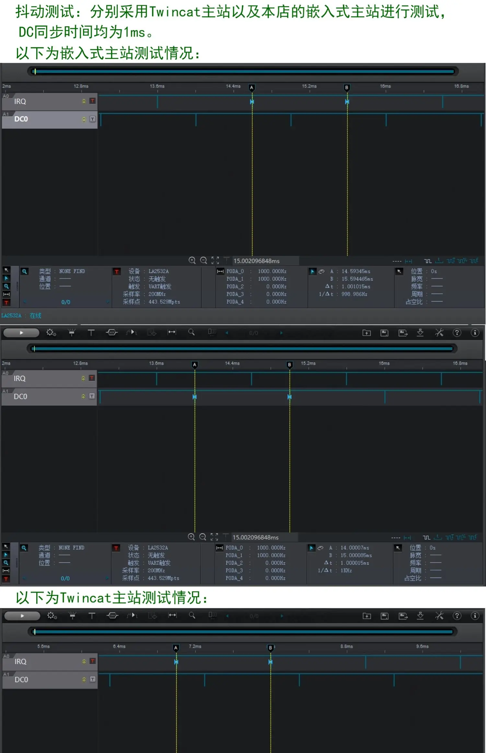486x753 pixels.
Task: Click the LA2532A 在线 status link
Action: [x=21, y=316]
